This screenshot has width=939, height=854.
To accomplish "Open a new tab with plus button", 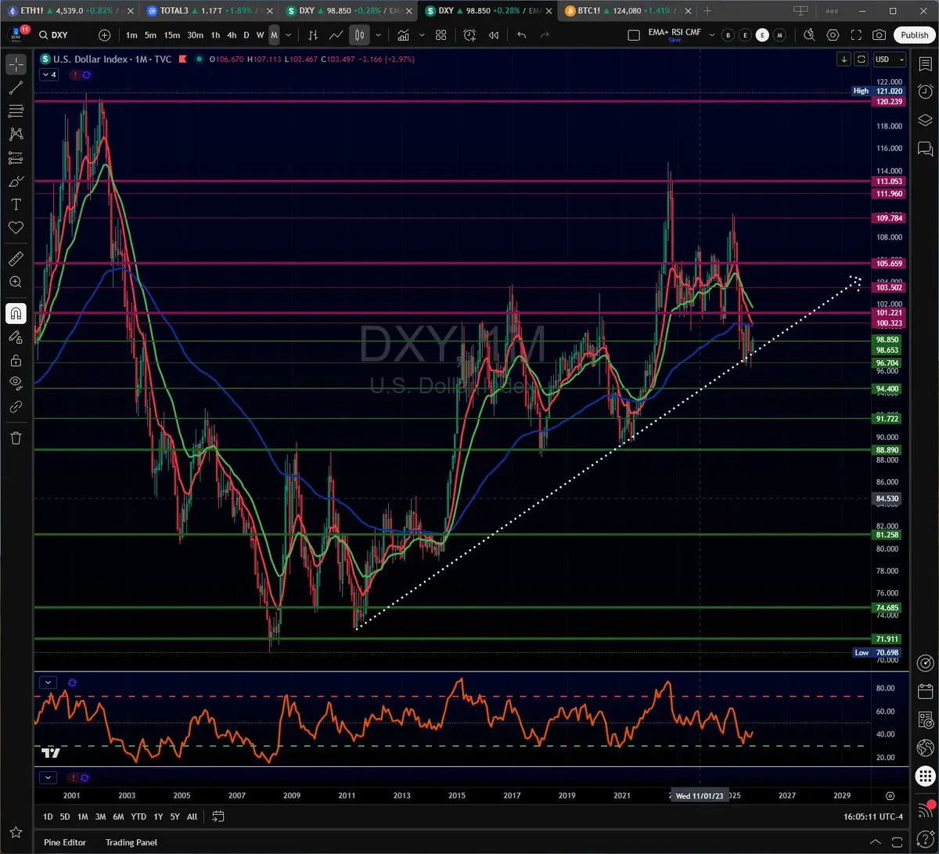I will click(707, 11).
